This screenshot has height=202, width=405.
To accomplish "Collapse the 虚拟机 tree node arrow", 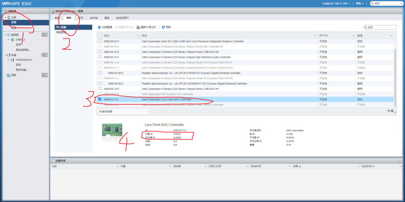I will point(6,35).
